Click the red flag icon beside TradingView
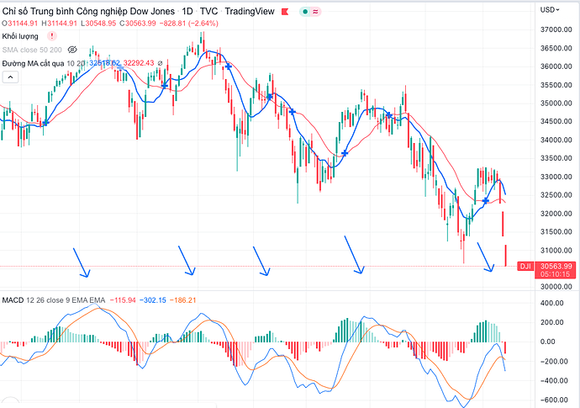This screenshot has width=580, height=408. (x=285, y=12)
